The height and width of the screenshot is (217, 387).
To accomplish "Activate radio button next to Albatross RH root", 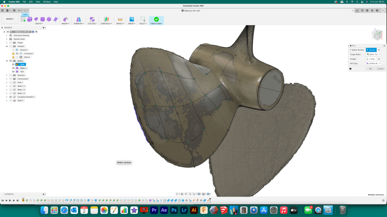I will 36,32.
